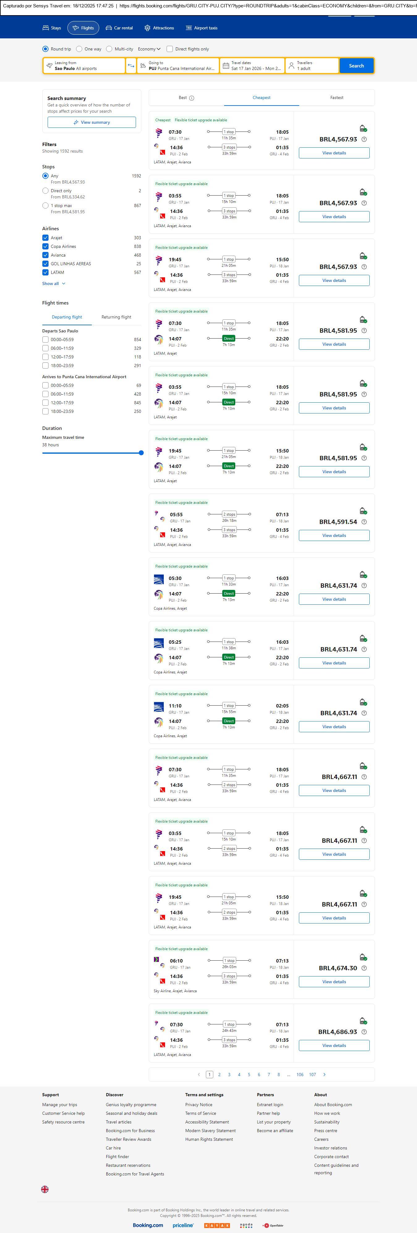Click the Leaving from Sao Paulo field
The height and width of the screenshot is (1233, 417).
pos(84,66)
